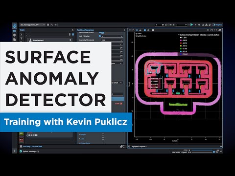Click the Tool Help fullscreen icon
This screenshot has height=176, width=235.
tap(124, 147)
